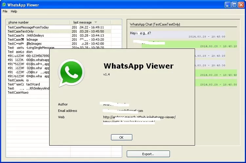246x163 pixels.
Task: Click the WhatsApp Chat (TestCaseTextOnly) heading
Action: coord(155,24)
